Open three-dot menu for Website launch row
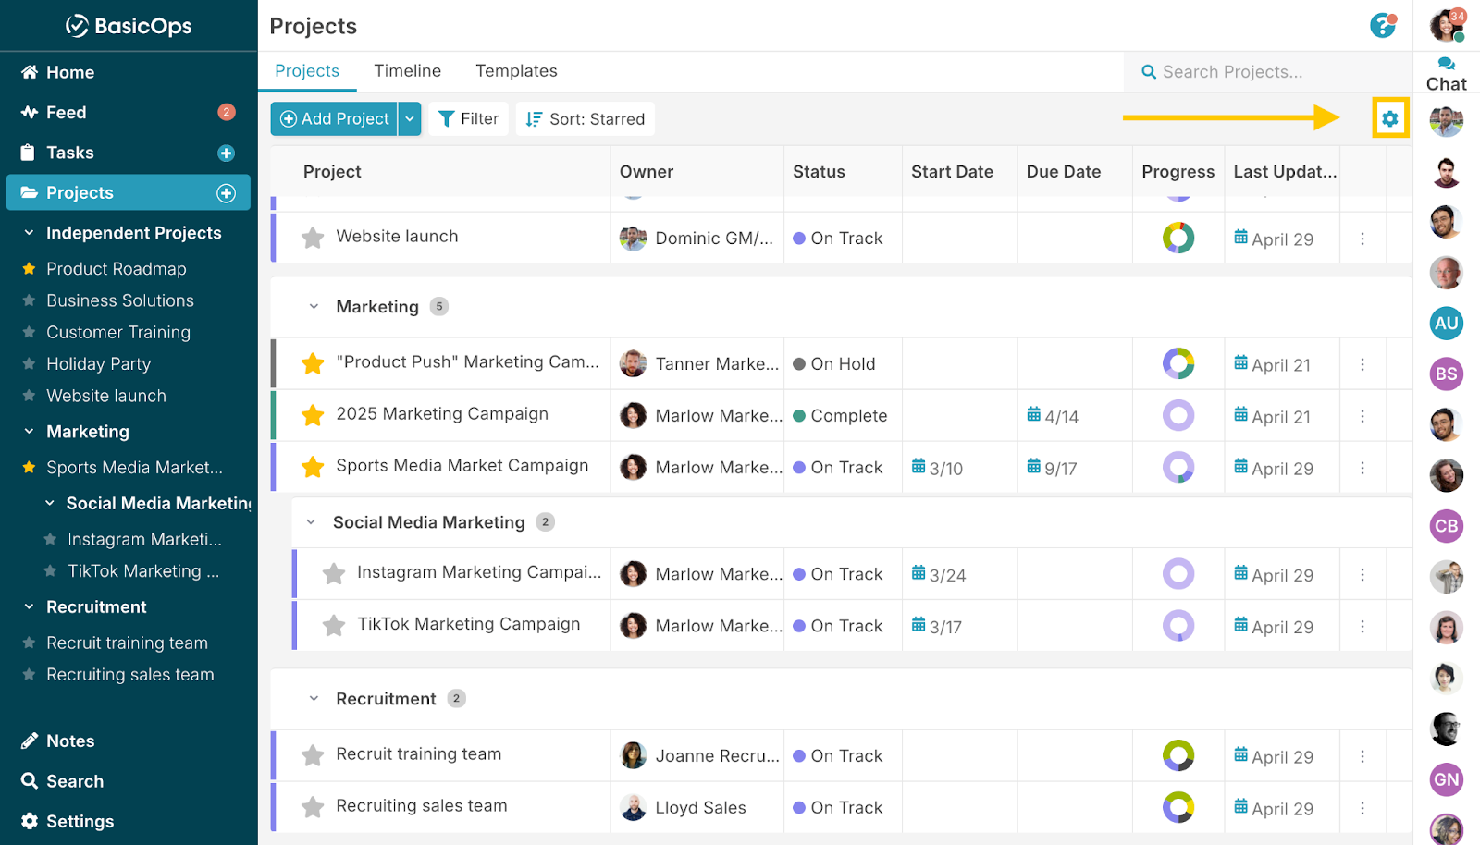 point(1363,239)
